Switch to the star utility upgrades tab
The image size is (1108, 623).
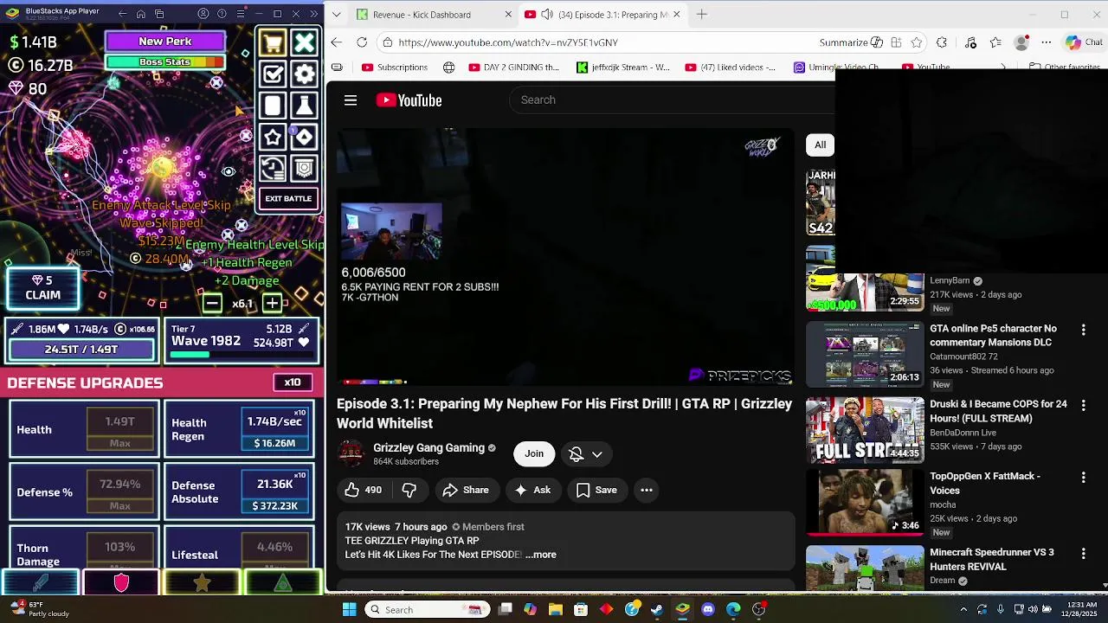[202, 583]
